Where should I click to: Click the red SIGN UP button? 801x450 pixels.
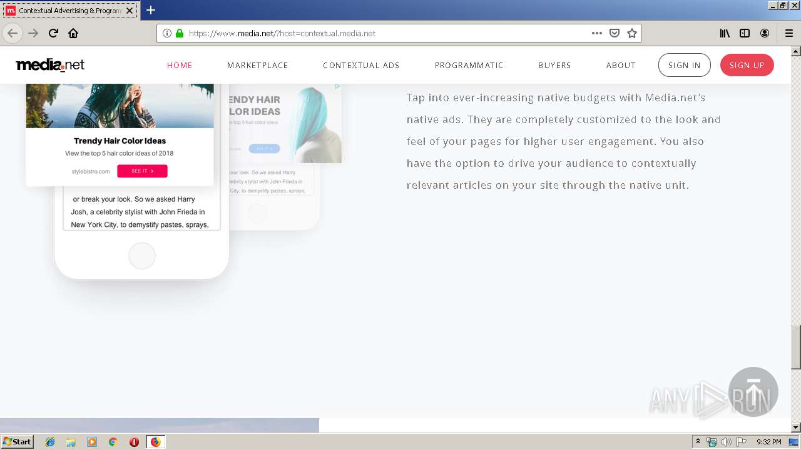(x=747, y=65)
